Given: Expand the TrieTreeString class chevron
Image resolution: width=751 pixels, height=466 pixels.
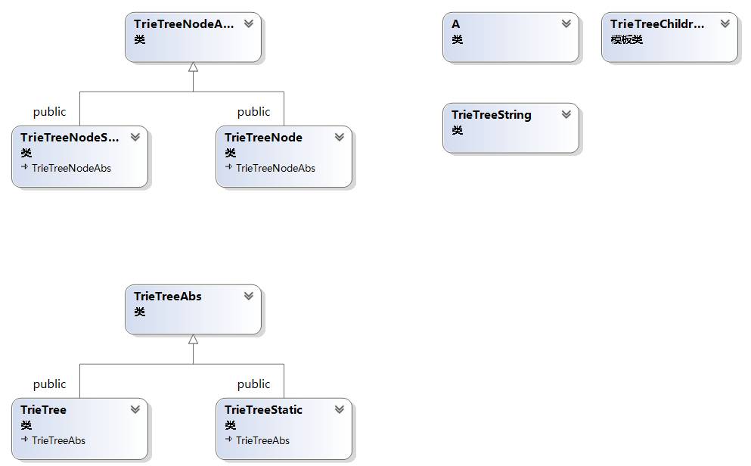Looking at the screenshot, I should point(566,114).
